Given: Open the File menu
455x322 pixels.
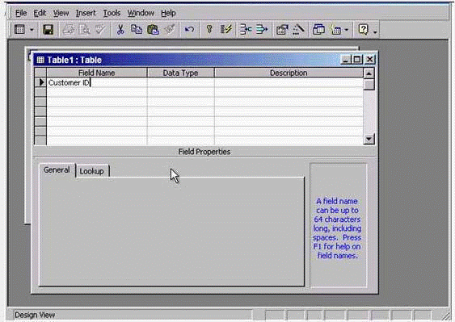Looking at the screenshot, I should point(21,13).
